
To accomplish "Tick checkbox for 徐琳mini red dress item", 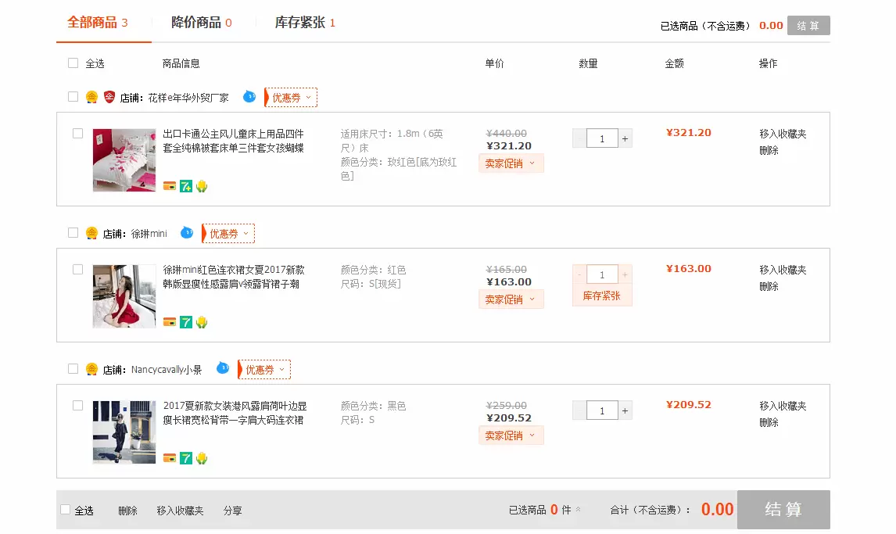I will click(x=77, y=270).
